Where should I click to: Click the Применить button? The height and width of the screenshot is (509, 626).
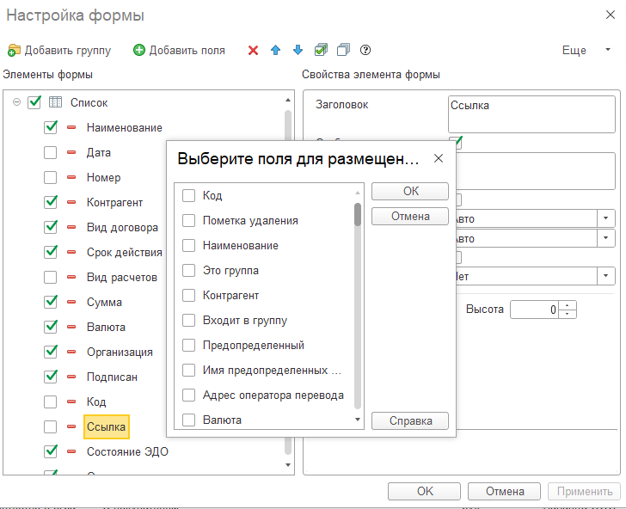tap(585, 491)
